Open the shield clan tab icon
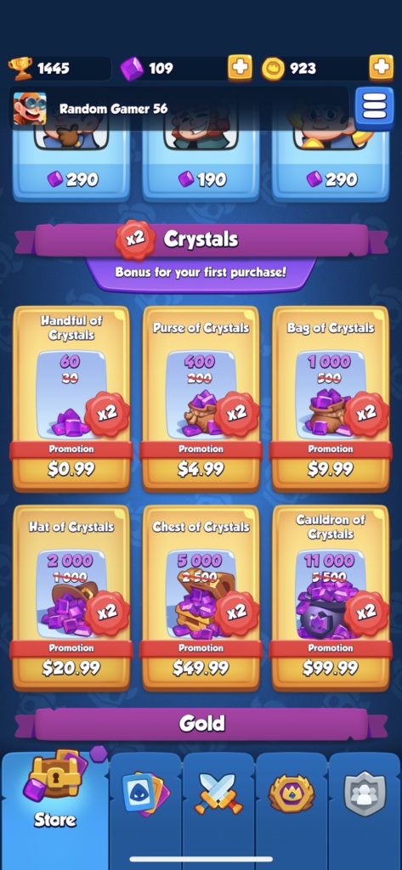 (x=365, y=794)
